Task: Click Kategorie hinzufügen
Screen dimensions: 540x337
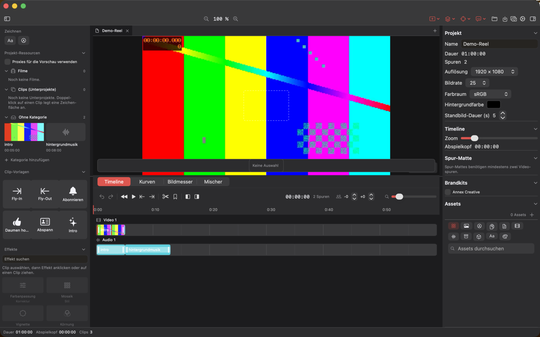Action: [27, 160]
